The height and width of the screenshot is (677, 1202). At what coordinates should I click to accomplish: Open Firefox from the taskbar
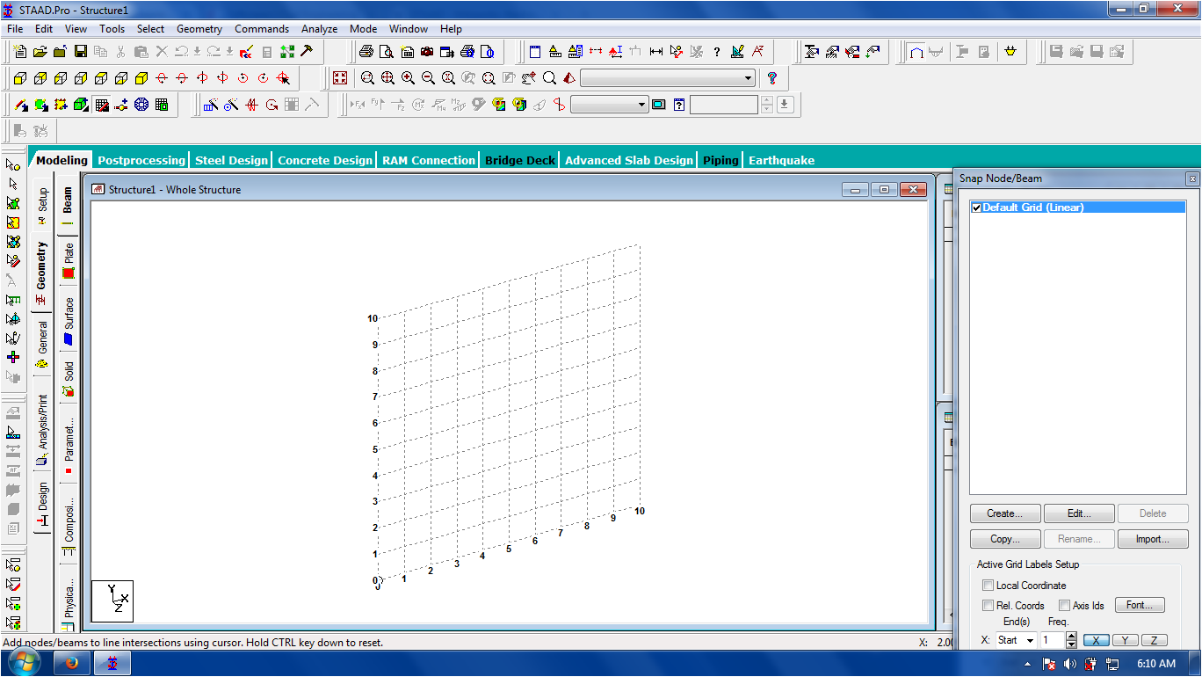tap(72, 663)
